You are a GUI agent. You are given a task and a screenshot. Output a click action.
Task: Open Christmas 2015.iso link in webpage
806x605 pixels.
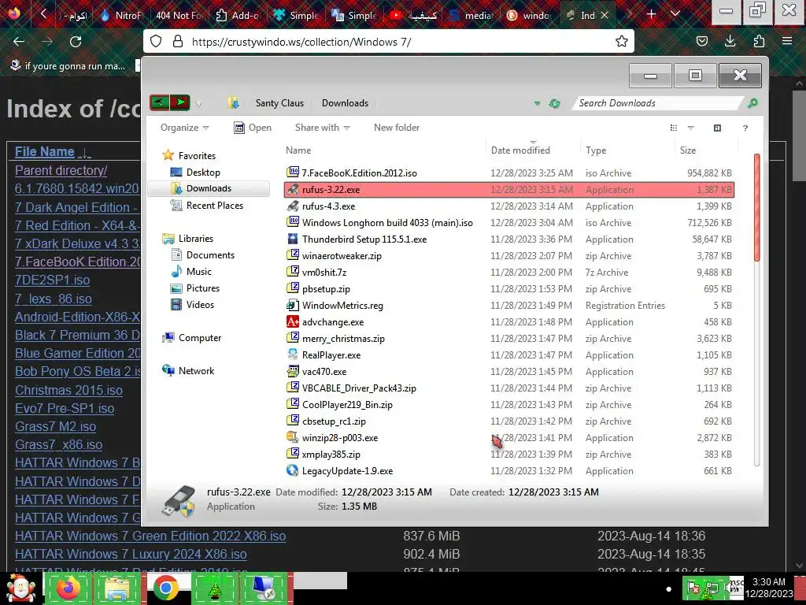pos(68,390)
